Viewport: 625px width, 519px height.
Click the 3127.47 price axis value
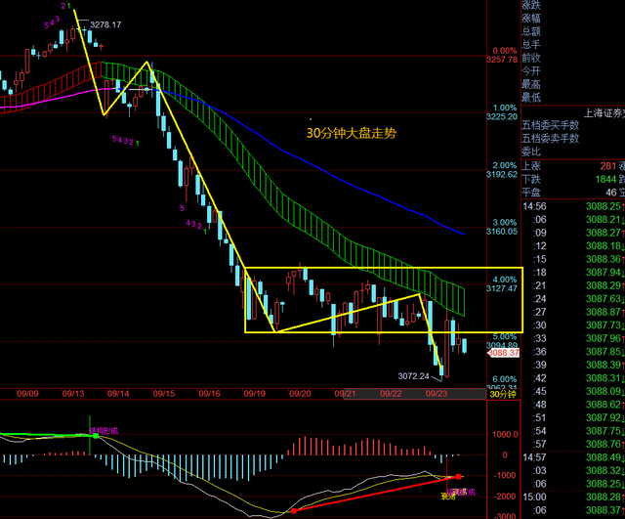[502, 288]
